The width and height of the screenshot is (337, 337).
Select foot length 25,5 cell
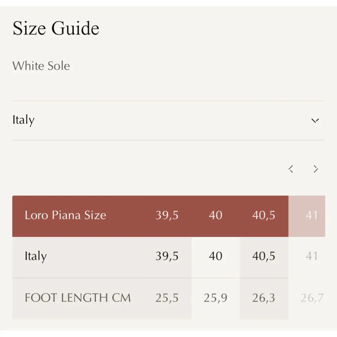pos(167,298)
